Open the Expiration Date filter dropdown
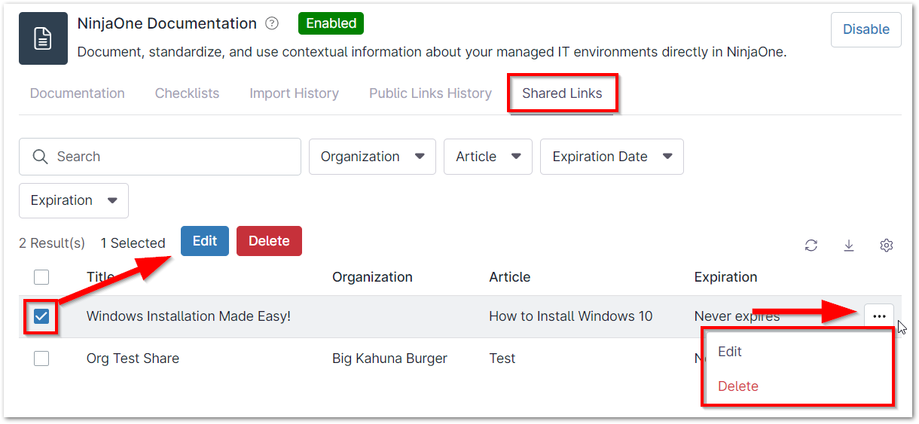 click(x=612, y=157)
